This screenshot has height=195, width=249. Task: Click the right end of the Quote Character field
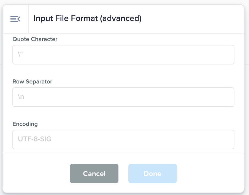(x=226, y=55)
